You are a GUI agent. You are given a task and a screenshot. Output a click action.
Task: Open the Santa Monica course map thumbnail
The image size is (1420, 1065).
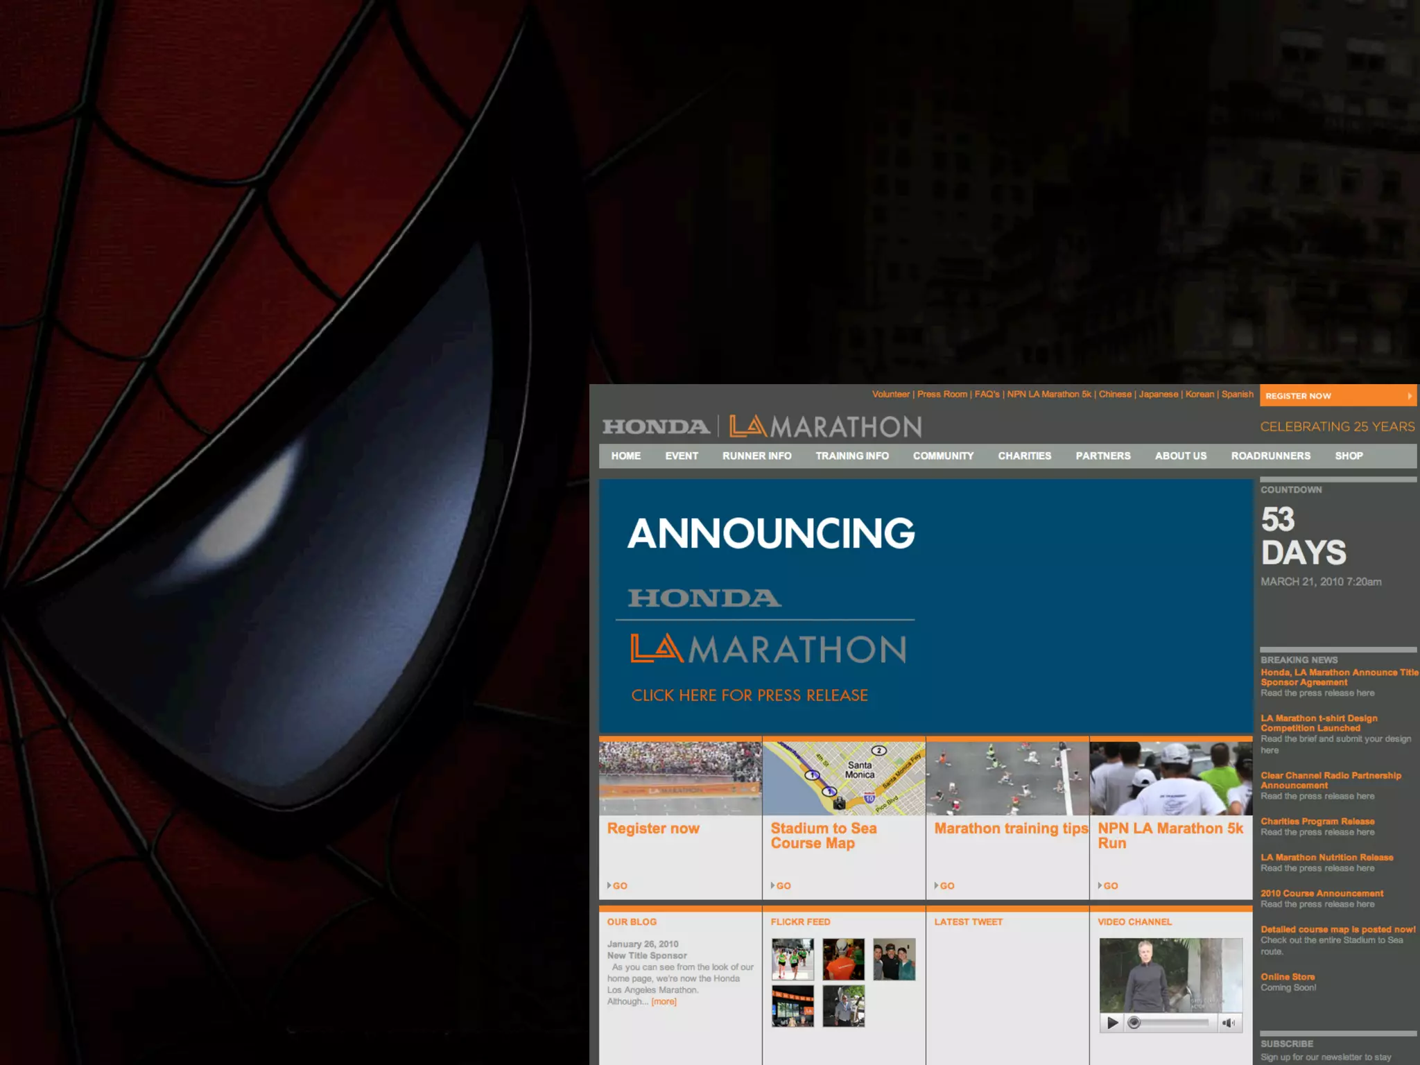844,778
